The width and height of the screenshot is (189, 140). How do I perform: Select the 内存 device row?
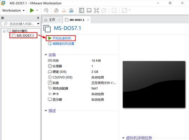(x=82, y=61)
